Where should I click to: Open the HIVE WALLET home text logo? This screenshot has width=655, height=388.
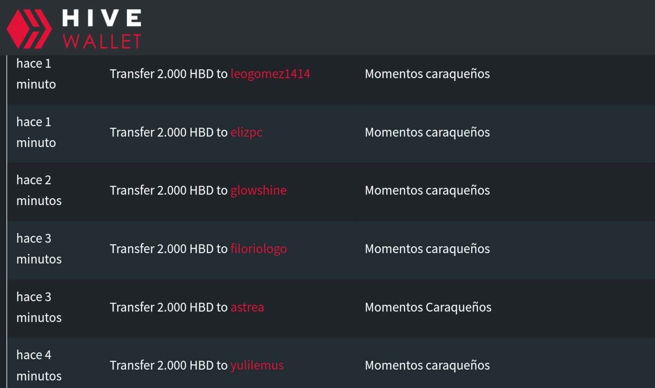102,29
